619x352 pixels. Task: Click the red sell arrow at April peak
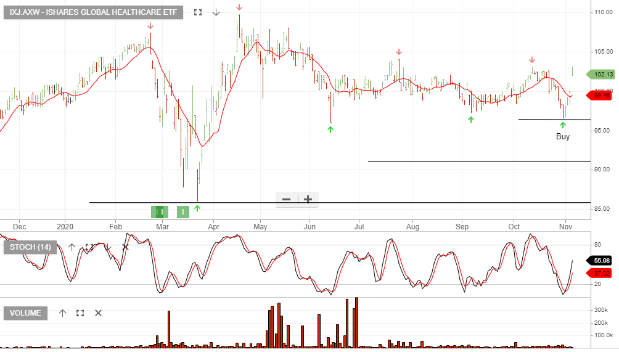(239, 7)
